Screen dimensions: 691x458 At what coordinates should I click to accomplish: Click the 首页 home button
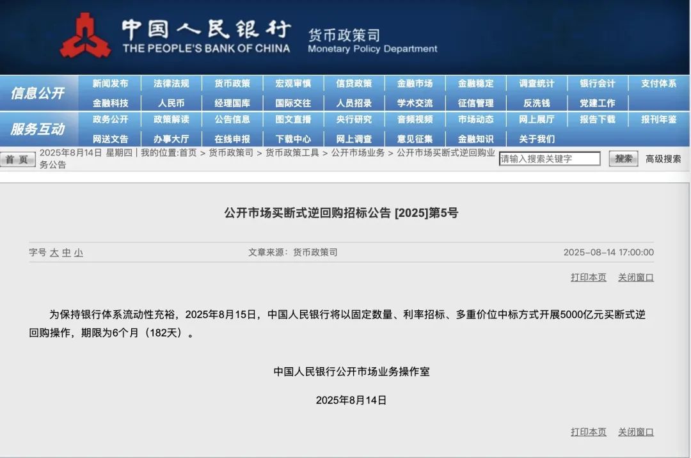[x=17, y=159]
